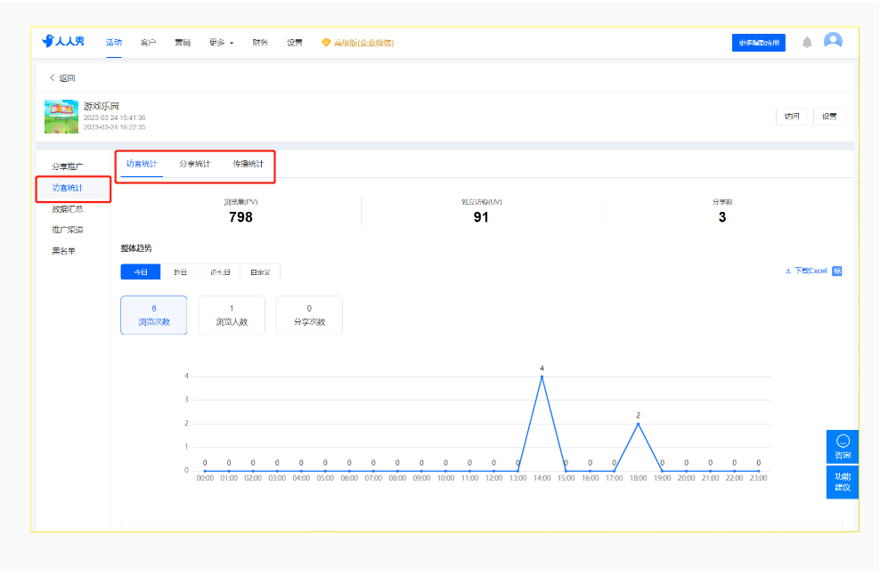Open 访客统计 in the left sidebar
The height and width of the screenshot is (575, 880).
(x=68, y=188)
